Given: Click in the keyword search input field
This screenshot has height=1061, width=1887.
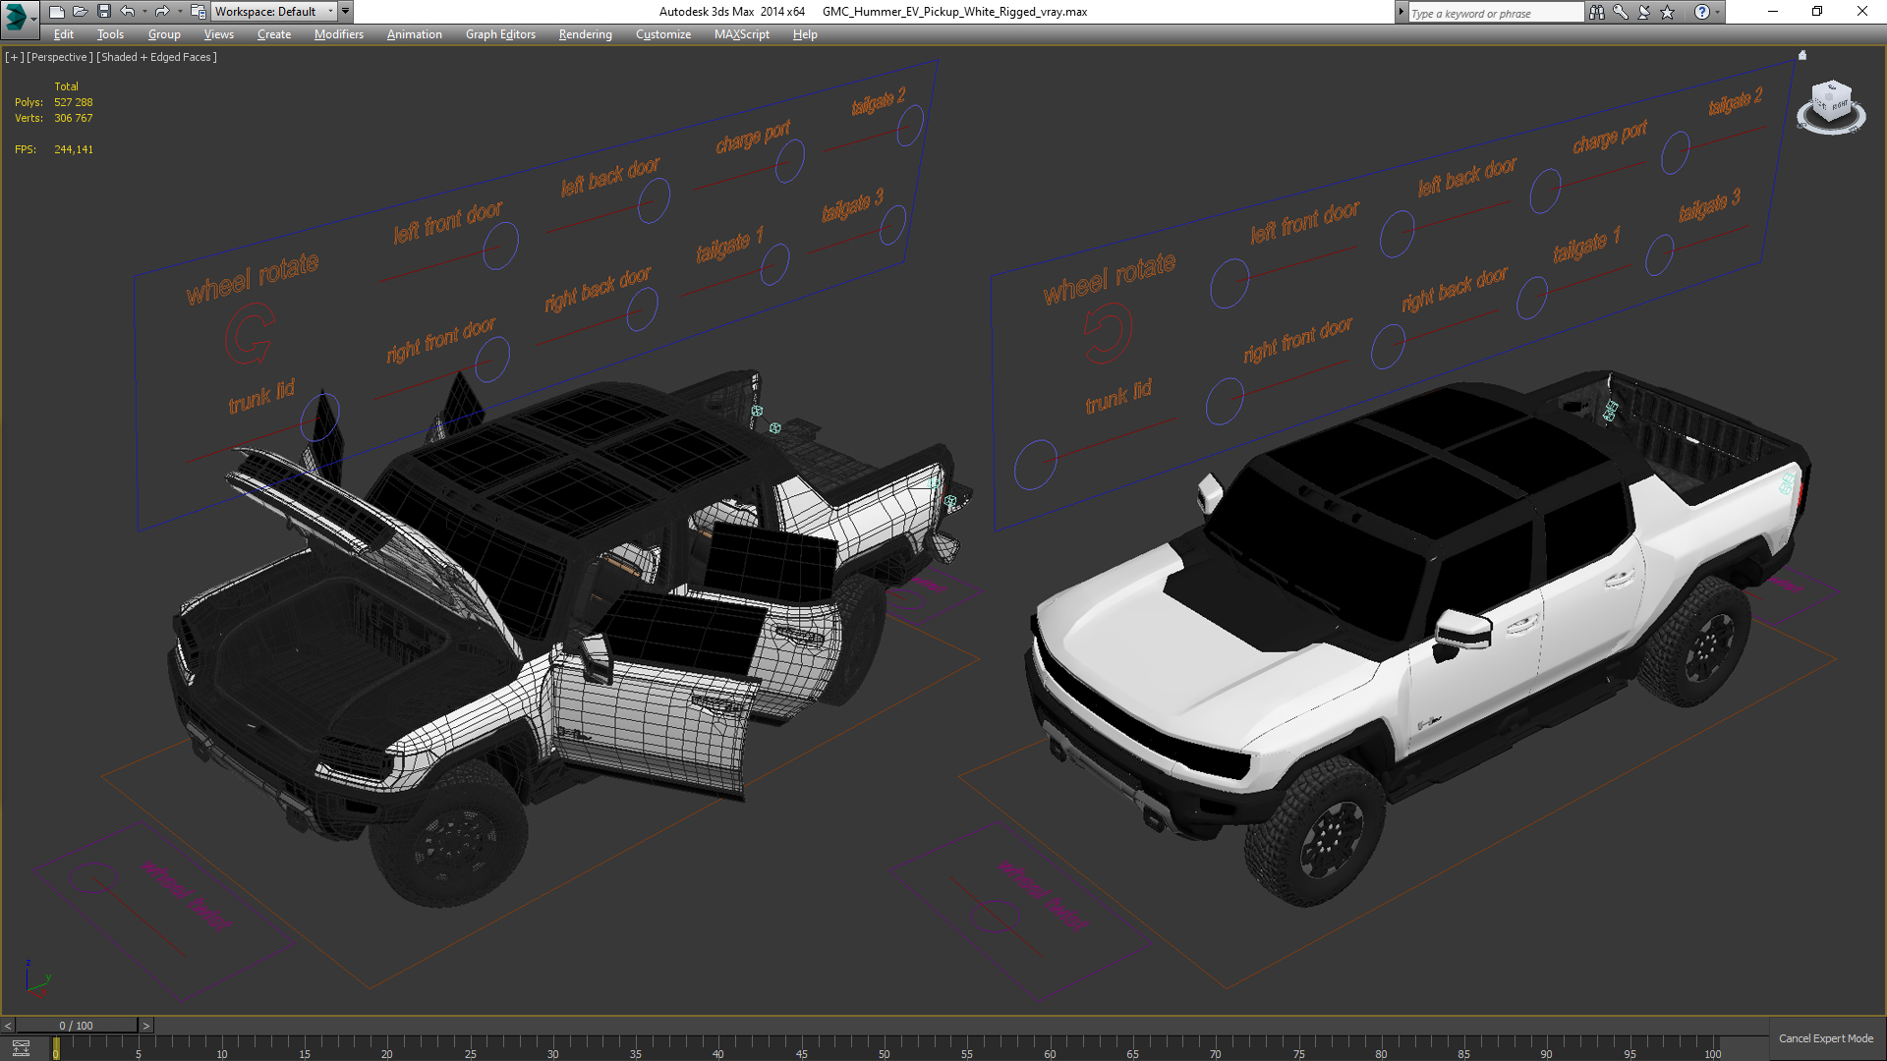Looking at the screenshot, I should pos(1495,13).
